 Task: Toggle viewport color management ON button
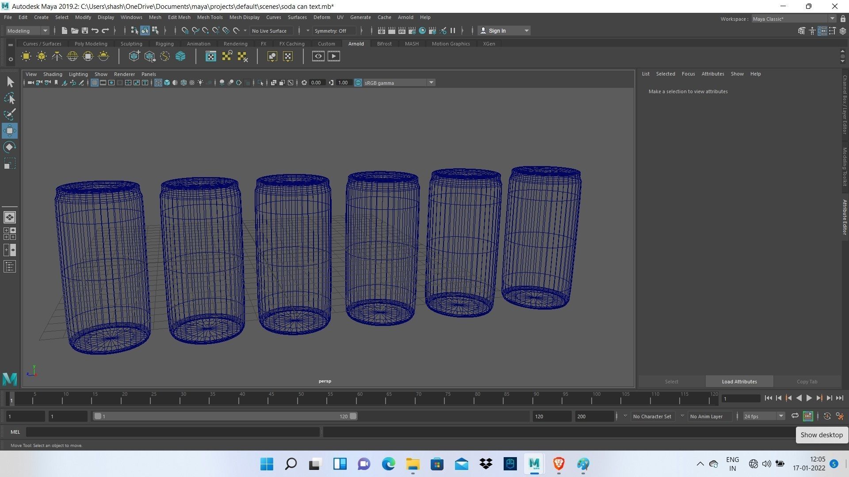coord(358,83)
